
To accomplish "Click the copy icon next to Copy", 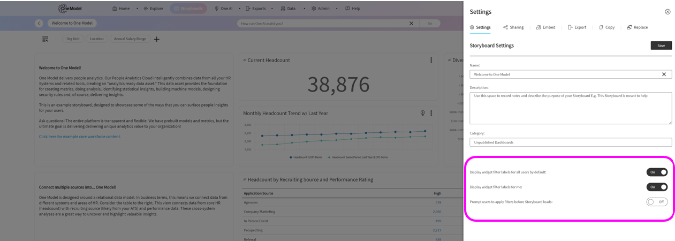I will click(x=601, y=27).
